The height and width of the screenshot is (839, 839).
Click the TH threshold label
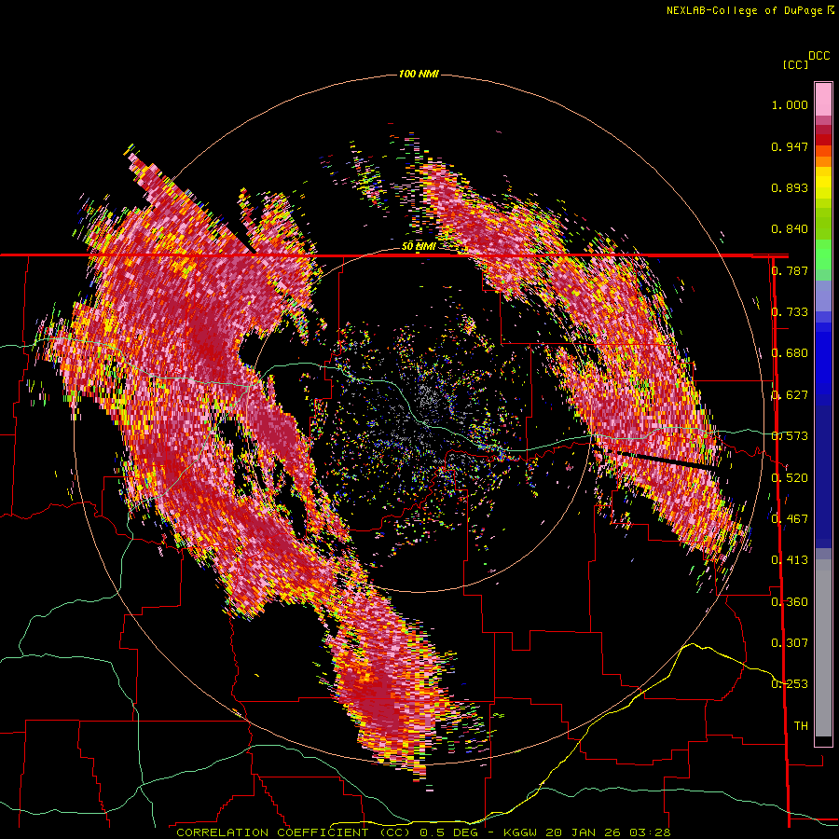click(801, 725)
